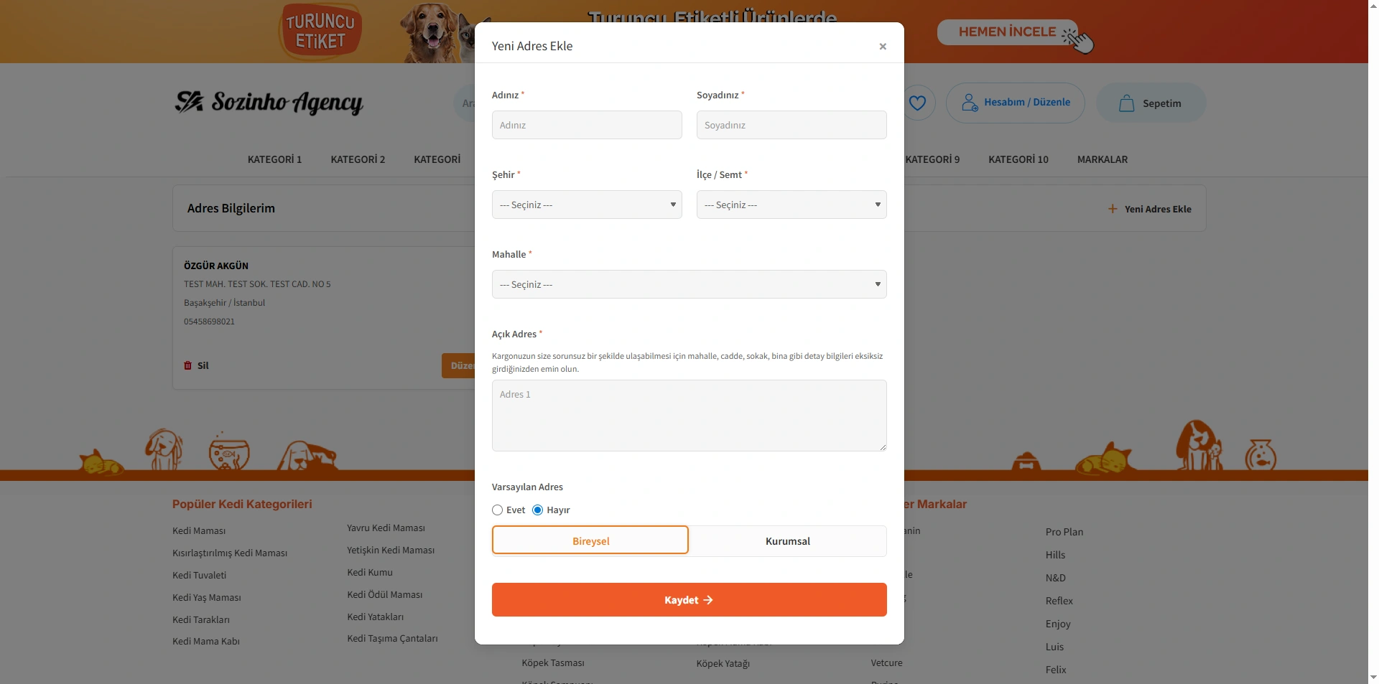Click the Sozinho Agency logo
Image resolution: width=1379 pixels, height=684 pixels.
pyautogui.click(x=269, y=103)
